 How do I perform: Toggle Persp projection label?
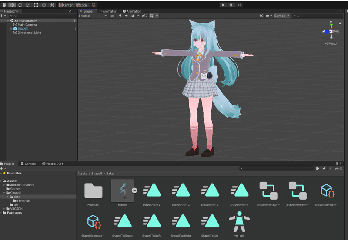click(x=331, y=43)
